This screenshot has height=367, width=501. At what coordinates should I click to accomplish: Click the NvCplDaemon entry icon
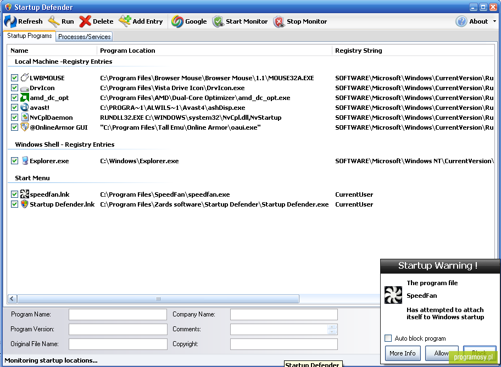(25, 118)
